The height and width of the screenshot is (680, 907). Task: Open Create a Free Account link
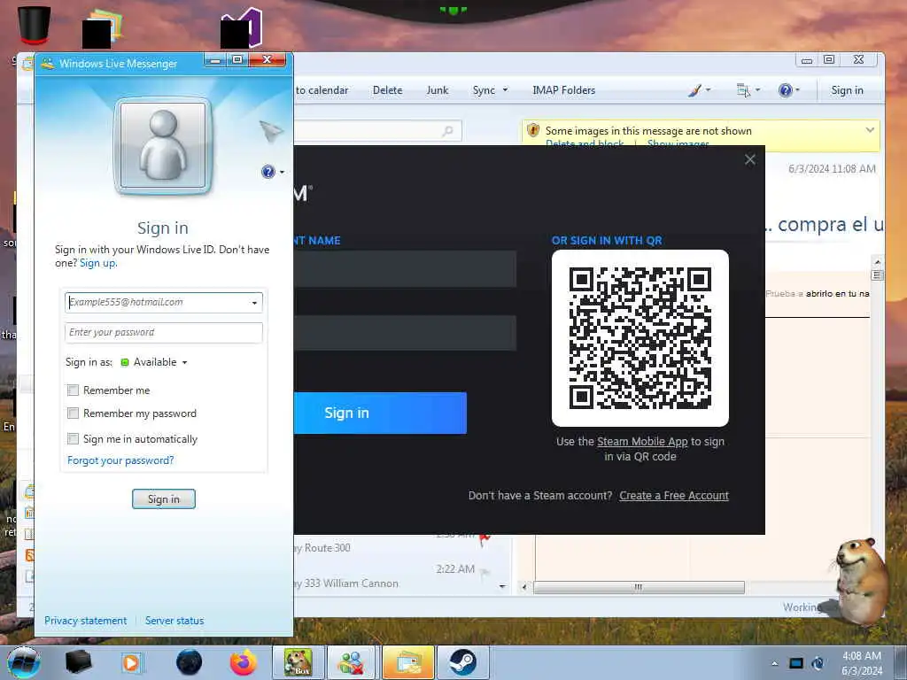point(674,496)
